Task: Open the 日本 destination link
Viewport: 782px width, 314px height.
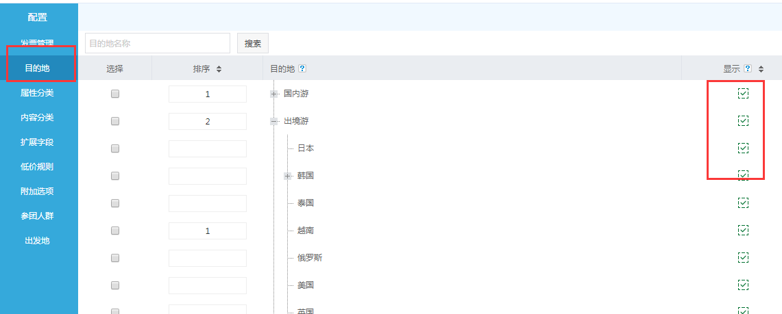Action: coord(306,148)
